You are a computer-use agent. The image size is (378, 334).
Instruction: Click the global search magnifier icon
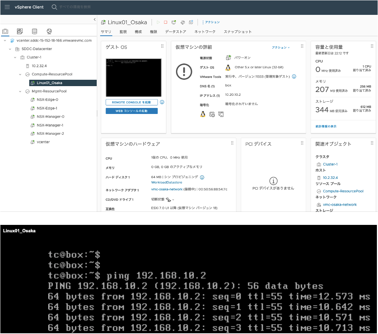(x=54, y=7)
